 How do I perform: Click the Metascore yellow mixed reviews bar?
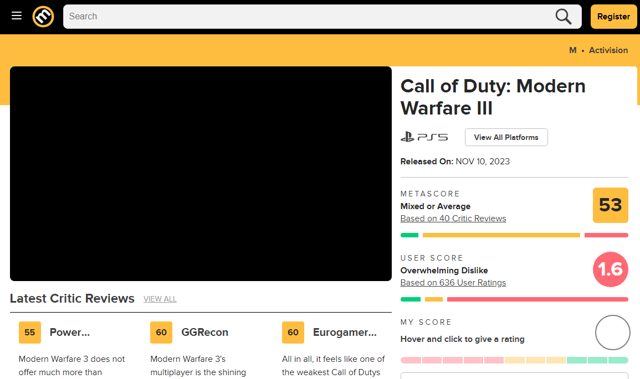tap(501, 235)
